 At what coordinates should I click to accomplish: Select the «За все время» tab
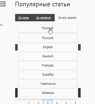(x=67, y=18)
